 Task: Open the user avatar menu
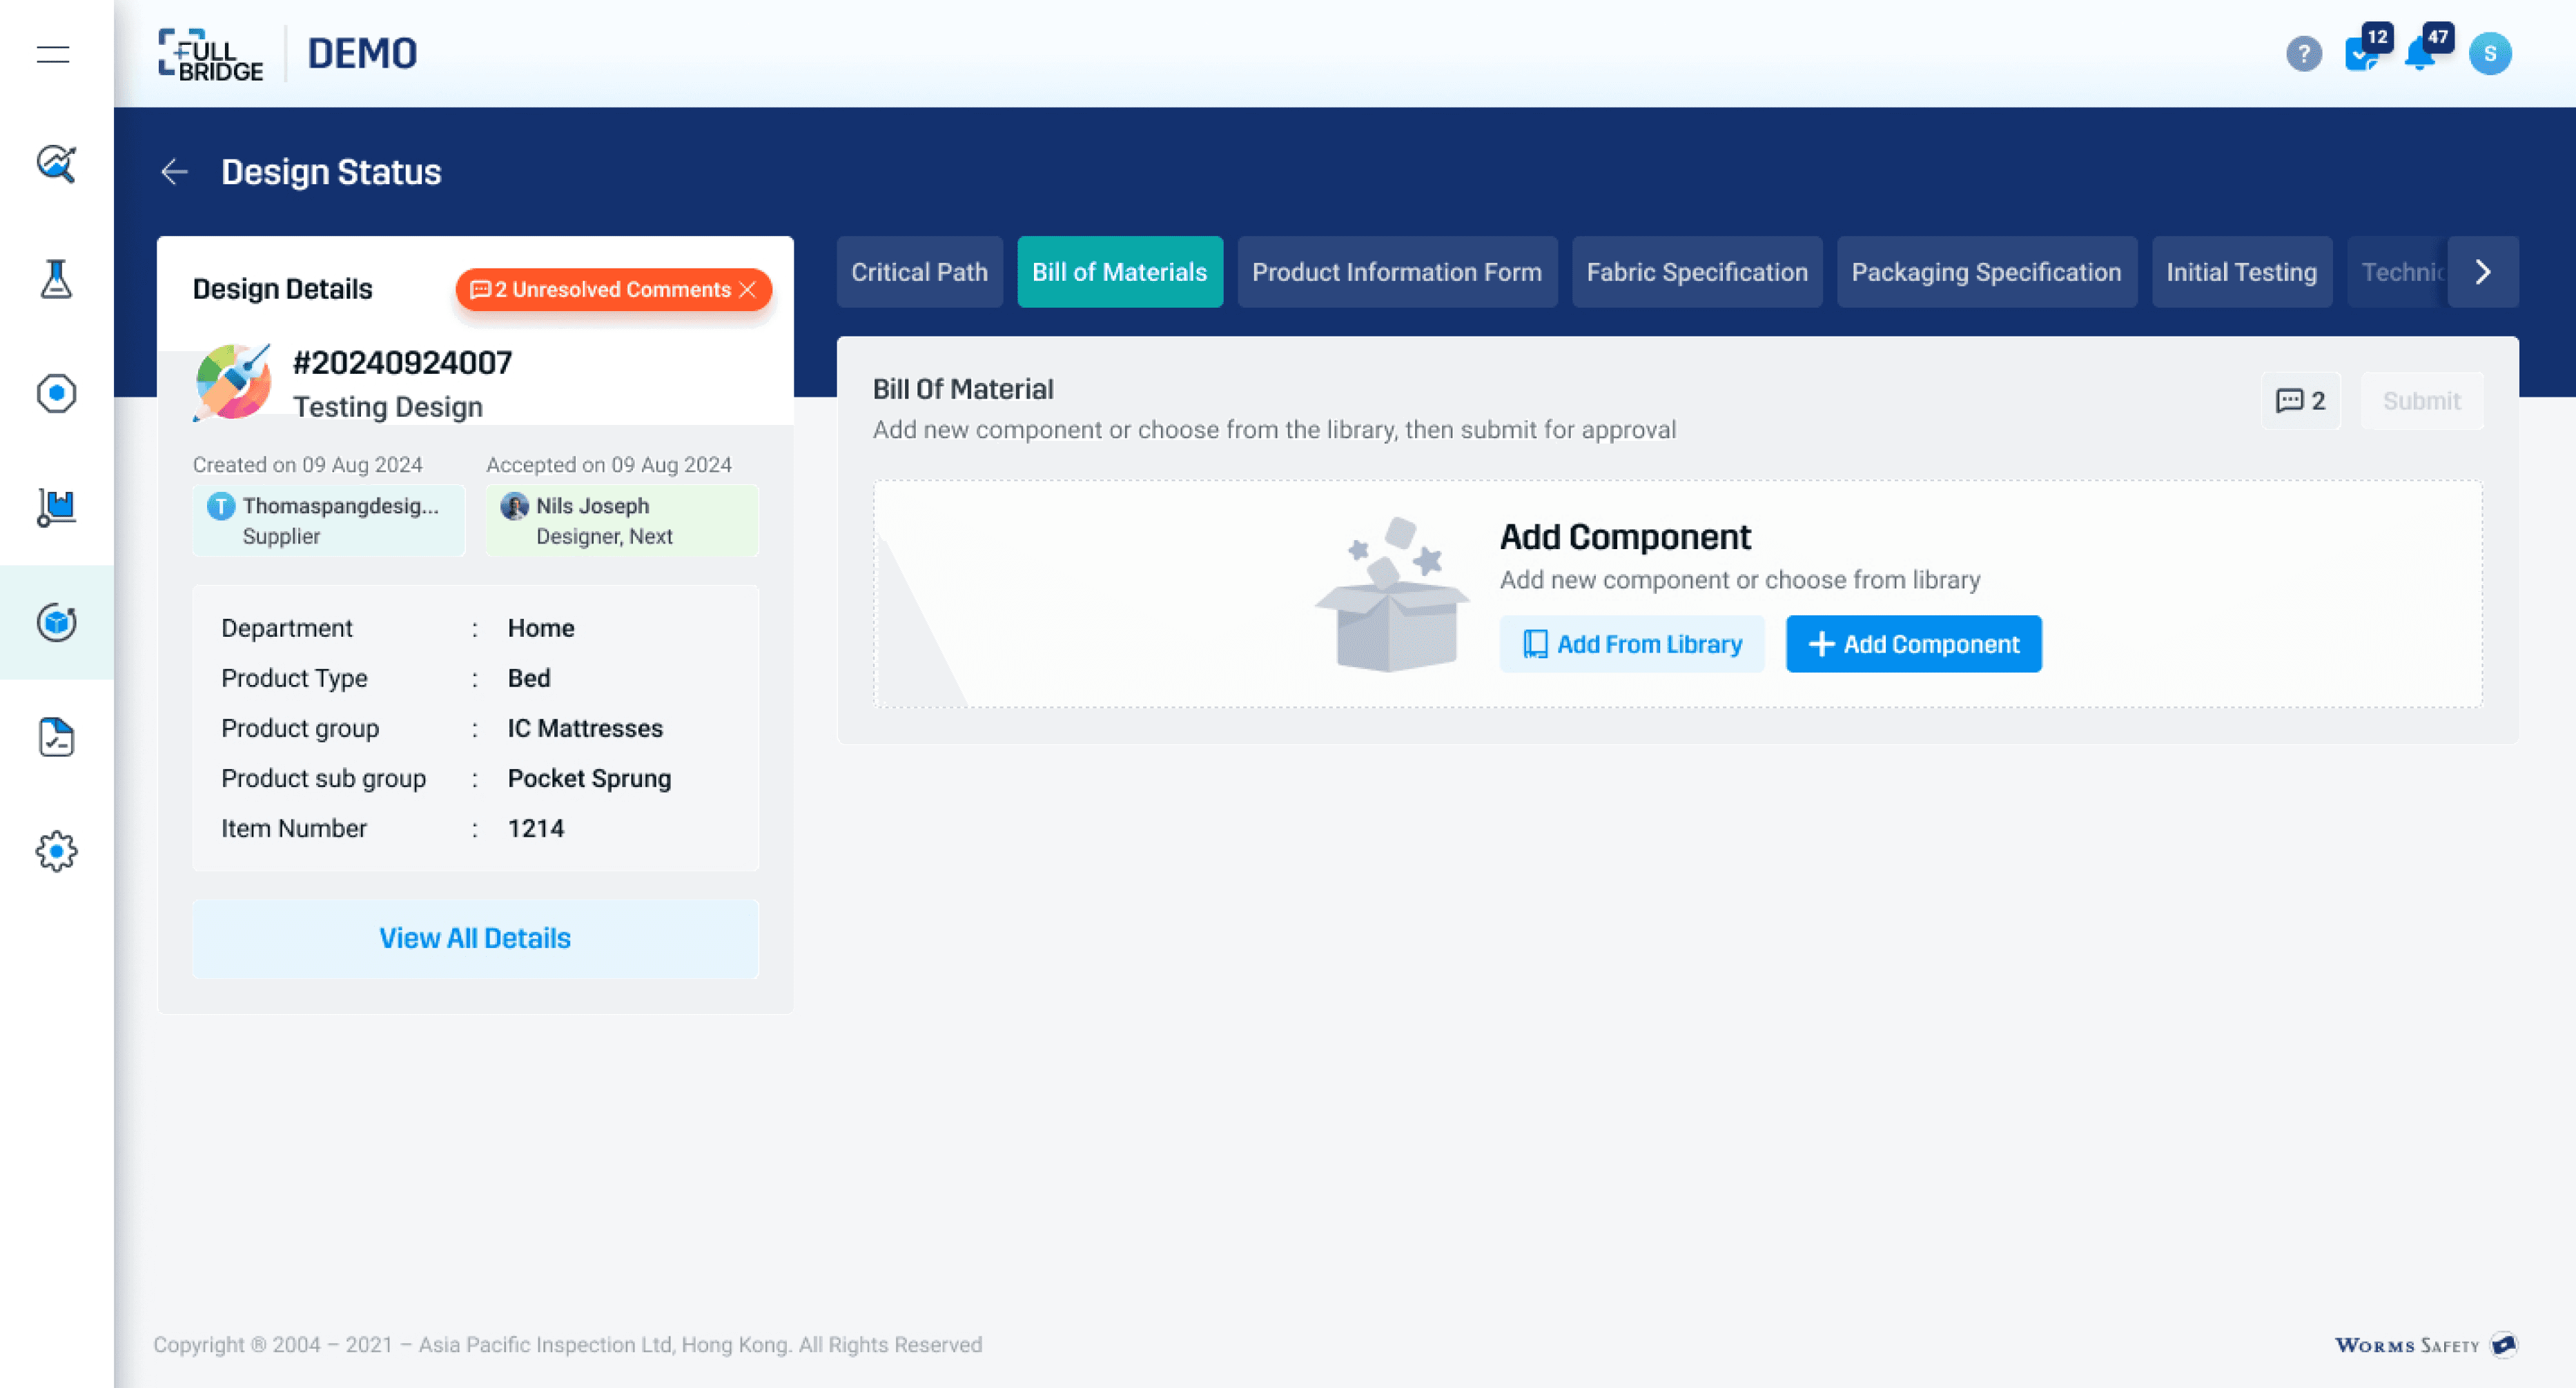(x=2490, y=54)
